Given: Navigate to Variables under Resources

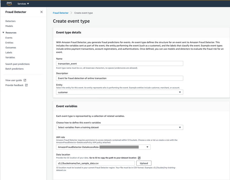Looking at the screenshot, I should point(10,57).
